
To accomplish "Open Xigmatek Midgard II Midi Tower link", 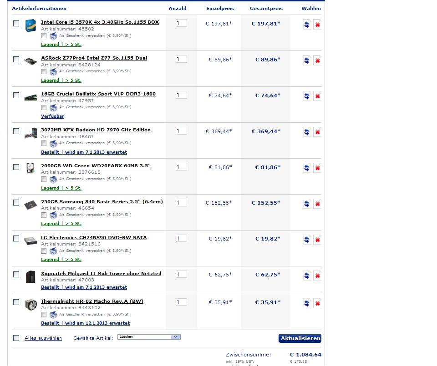I will point(101,273).
